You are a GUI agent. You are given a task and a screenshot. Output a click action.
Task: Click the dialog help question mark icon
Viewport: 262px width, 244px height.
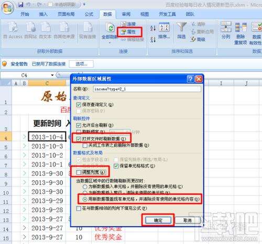(x=190, y=79)
